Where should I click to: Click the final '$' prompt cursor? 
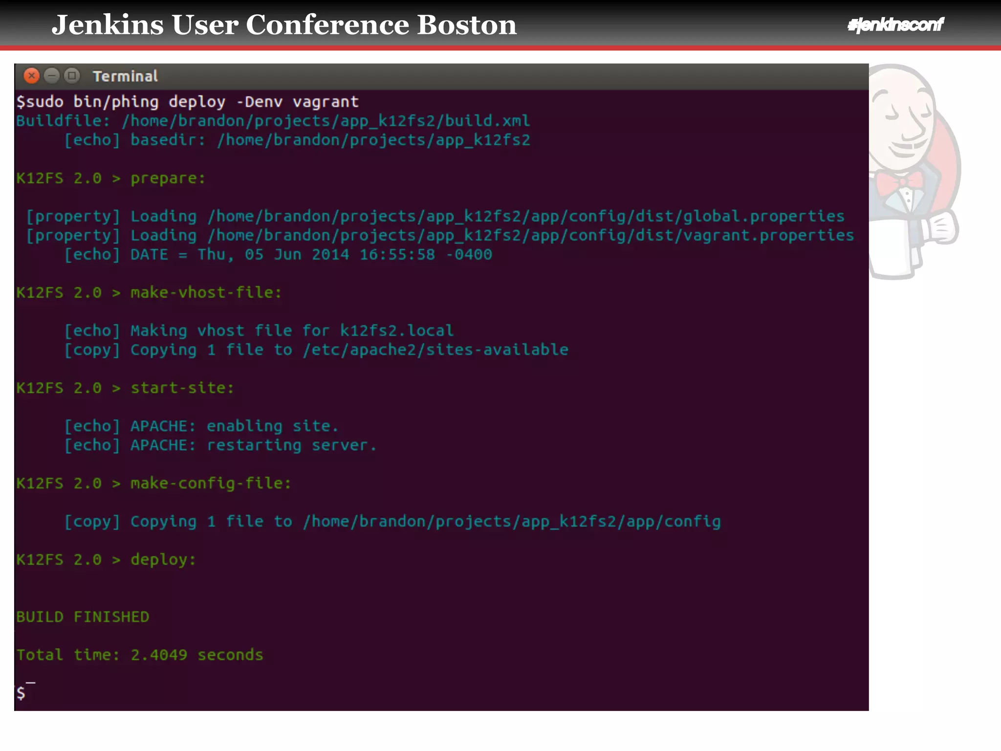click(x=21, y=693)
